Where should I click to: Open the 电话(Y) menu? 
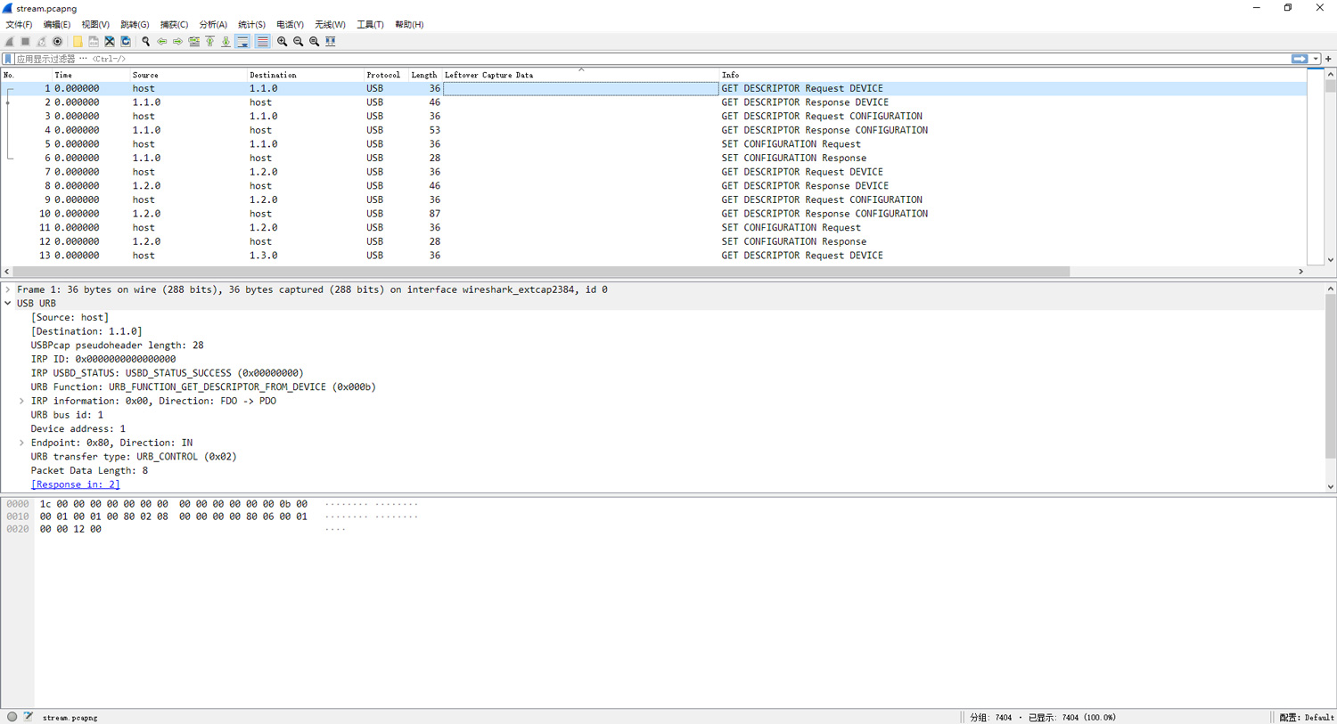[x=290, y=25]
